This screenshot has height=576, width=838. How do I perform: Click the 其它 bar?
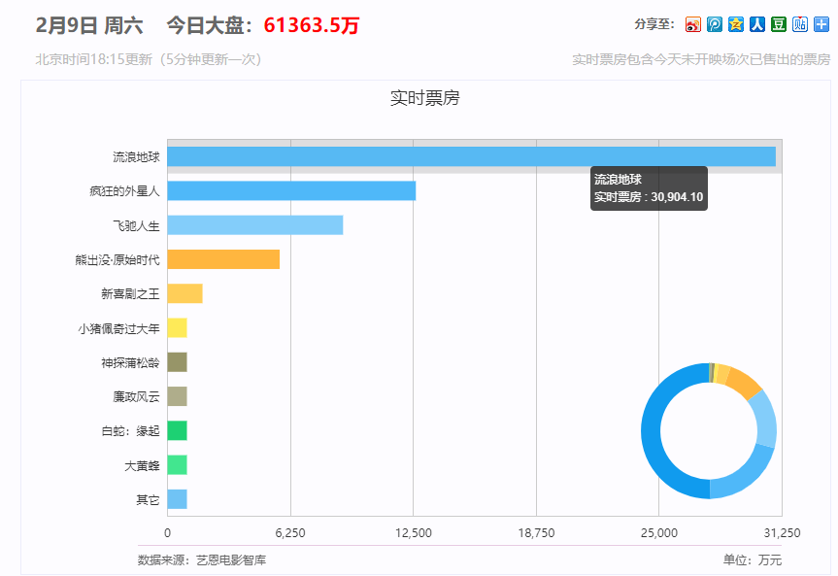tap(177, 499)
